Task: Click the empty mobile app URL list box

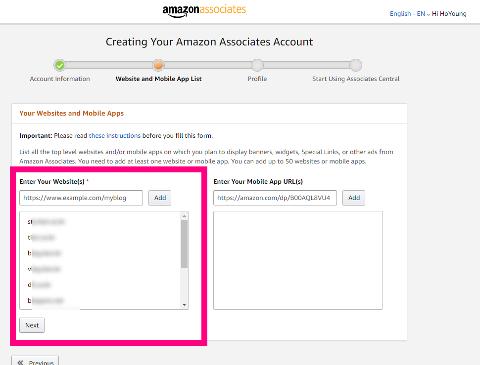Action: click(298, 260)
